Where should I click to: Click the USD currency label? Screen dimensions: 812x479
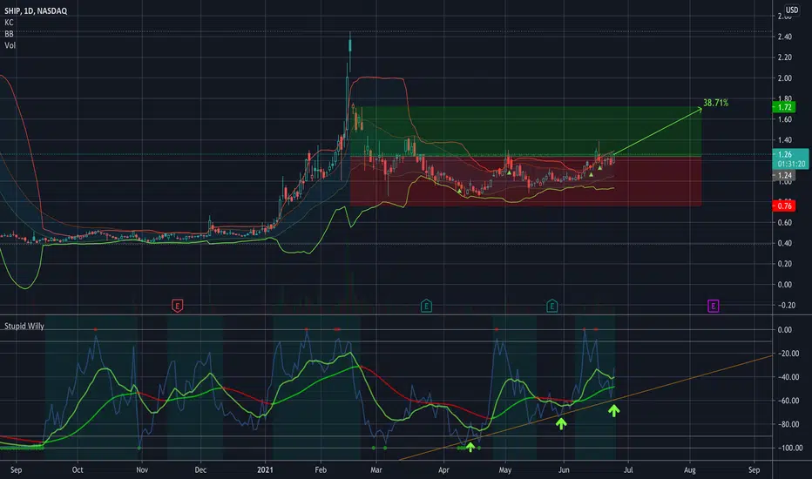click(792, 10)
